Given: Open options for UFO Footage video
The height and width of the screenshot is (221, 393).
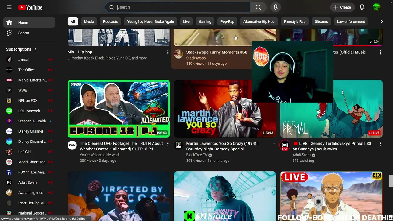Looking at the screenshot, I should click(168, 144).
